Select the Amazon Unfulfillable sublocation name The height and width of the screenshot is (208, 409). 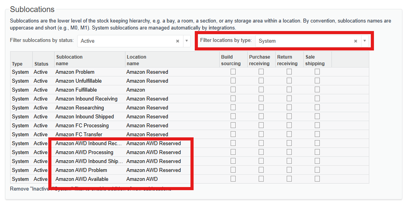pos(79,81)
